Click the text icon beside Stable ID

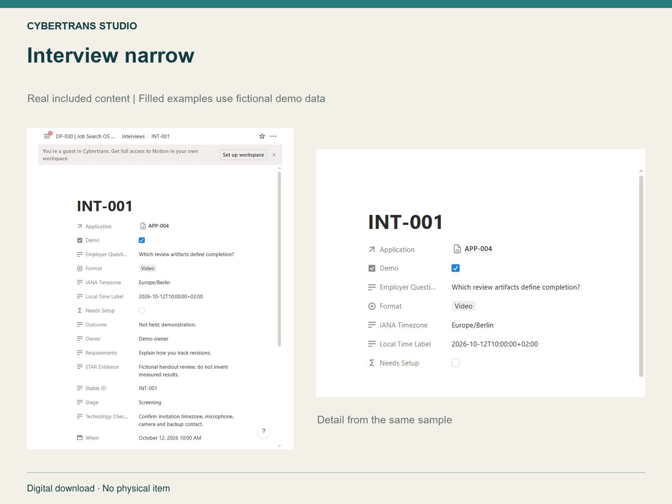(80, 388)
